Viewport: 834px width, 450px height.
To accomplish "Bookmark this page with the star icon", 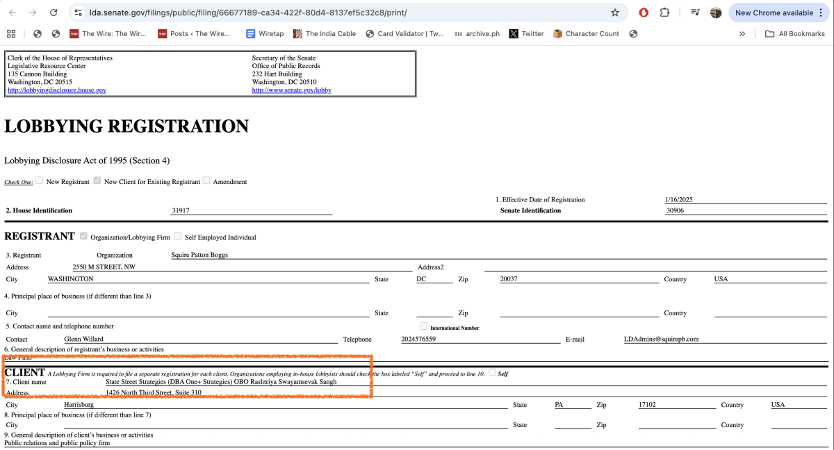I will [x=614, y=12].
